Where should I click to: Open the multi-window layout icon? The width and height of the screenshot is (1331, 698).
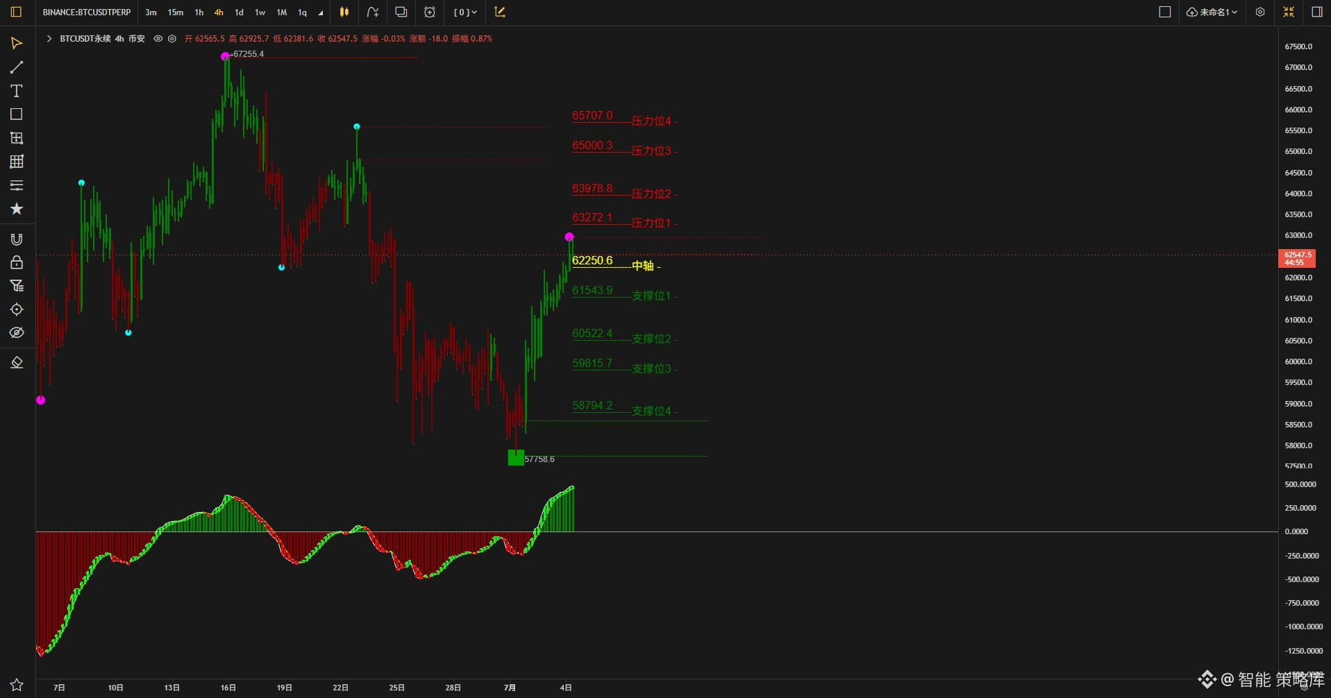click(x=401, y=12)
